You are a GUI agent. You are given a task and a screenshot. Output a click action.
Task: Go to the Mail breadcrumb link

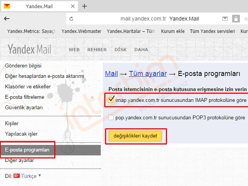click(111, 74)
